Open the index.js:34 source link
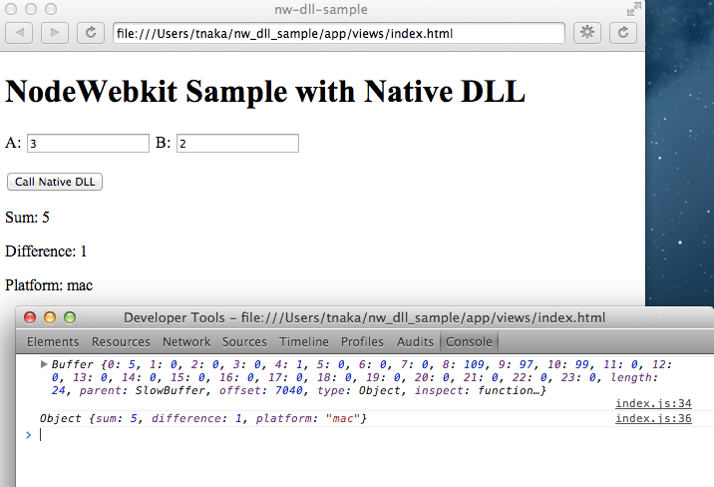Viewport: 714px width, 487px height. tap(653, 403)
